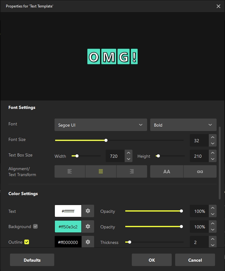Viewport: 225px width, 271px height.
Task: Click the Text Opacity slider handle
Action: point(181,211)
